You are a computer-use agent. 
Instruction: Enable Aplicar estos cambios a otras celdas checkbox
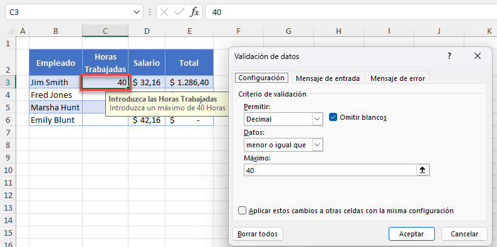(242, 211)
